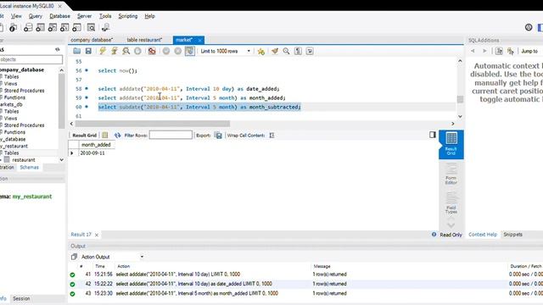Go back in SQL Additions help
The height and width of the screenshot is (305, 543).
pyautogui.click(x=473, y=51)
